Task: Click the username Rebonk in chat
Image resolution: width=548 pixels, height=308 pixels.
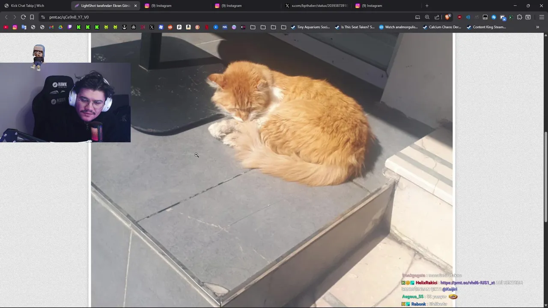Action: (419, 304)
